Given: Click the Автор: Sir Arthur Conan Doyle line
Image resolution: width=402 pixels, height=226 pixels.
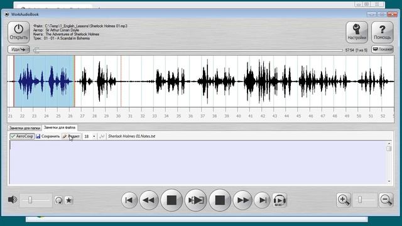Looking at the screenshot, I should click(56, 30).
